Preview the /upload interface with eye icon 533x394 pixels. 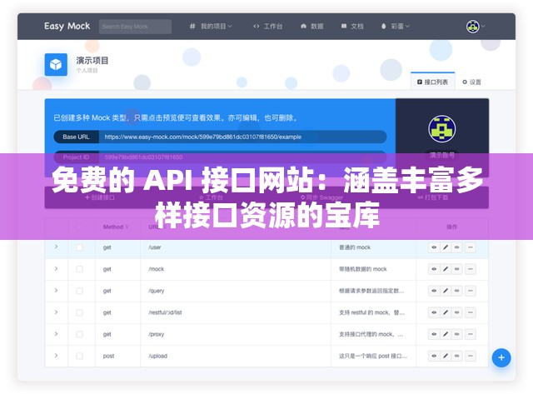(434, 357)
